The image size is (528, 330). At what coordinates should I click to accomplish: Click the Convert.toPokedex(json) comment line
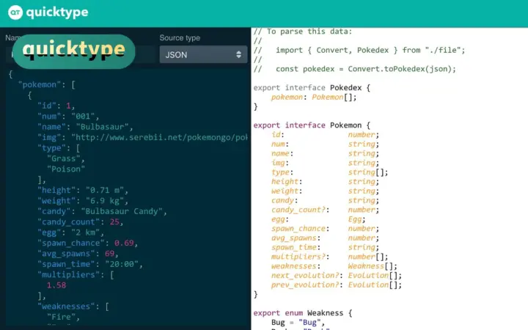pyautogui.click(x=355, y=69)
